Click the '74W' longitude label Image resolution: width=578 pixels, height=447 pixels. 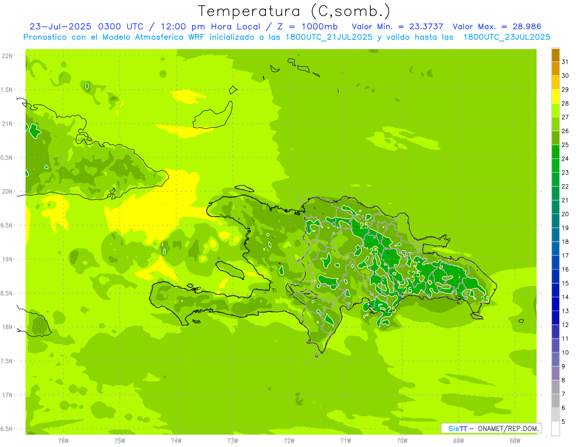click(176, 441)
